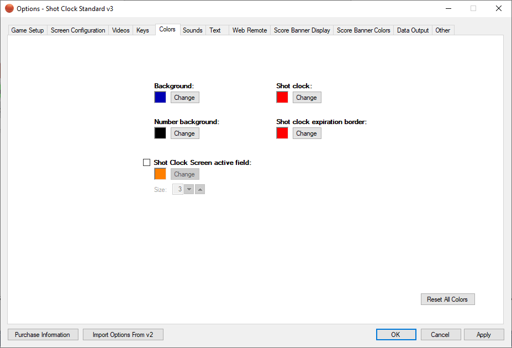Image resolution: width=512 pixels, height=348 pixels.
Task: Click Import Options From v2 button
Action: 123,335
